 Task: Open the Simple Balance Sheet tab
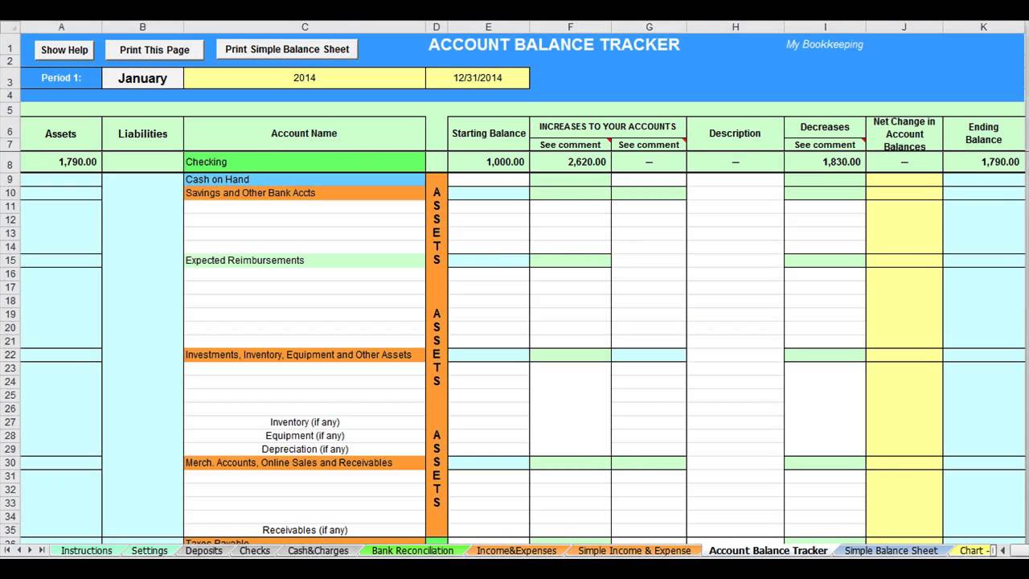(891, 551)
